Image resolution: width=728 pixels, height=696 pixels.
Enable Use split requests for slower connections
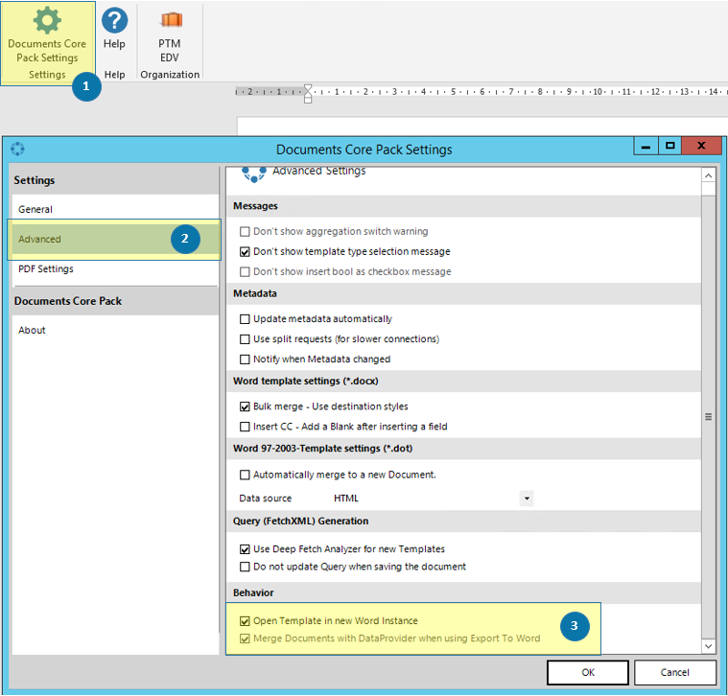click(245, 339)
